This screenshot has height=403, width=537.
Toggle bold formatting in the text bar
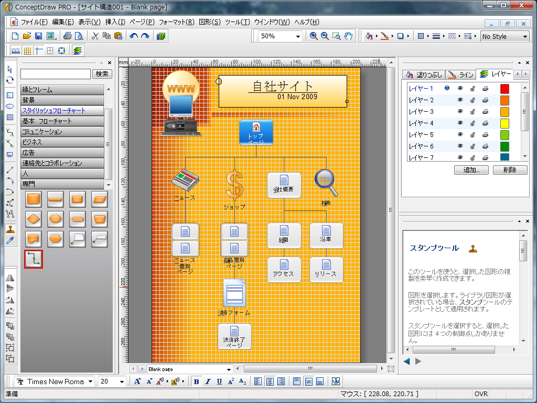click(196, 381)
